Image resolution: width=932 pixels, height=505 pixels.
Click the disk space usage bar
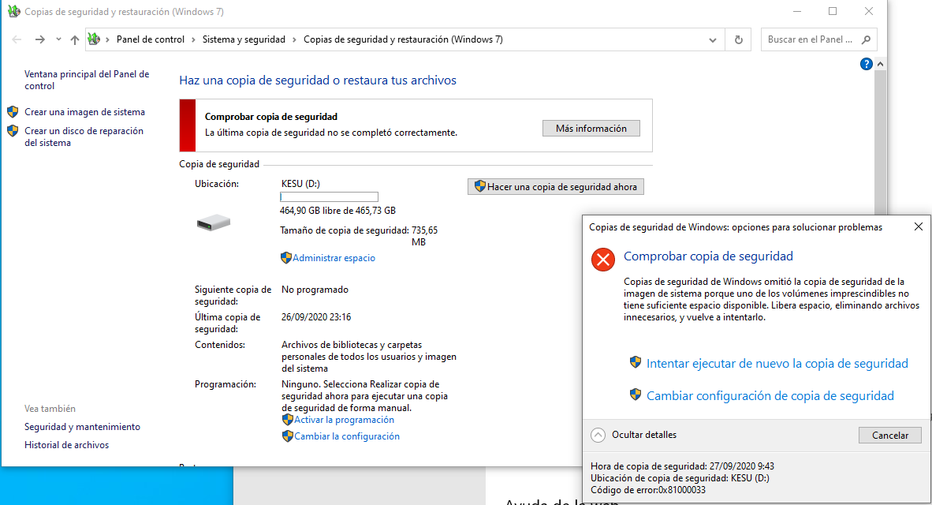[x=329, y=197]
